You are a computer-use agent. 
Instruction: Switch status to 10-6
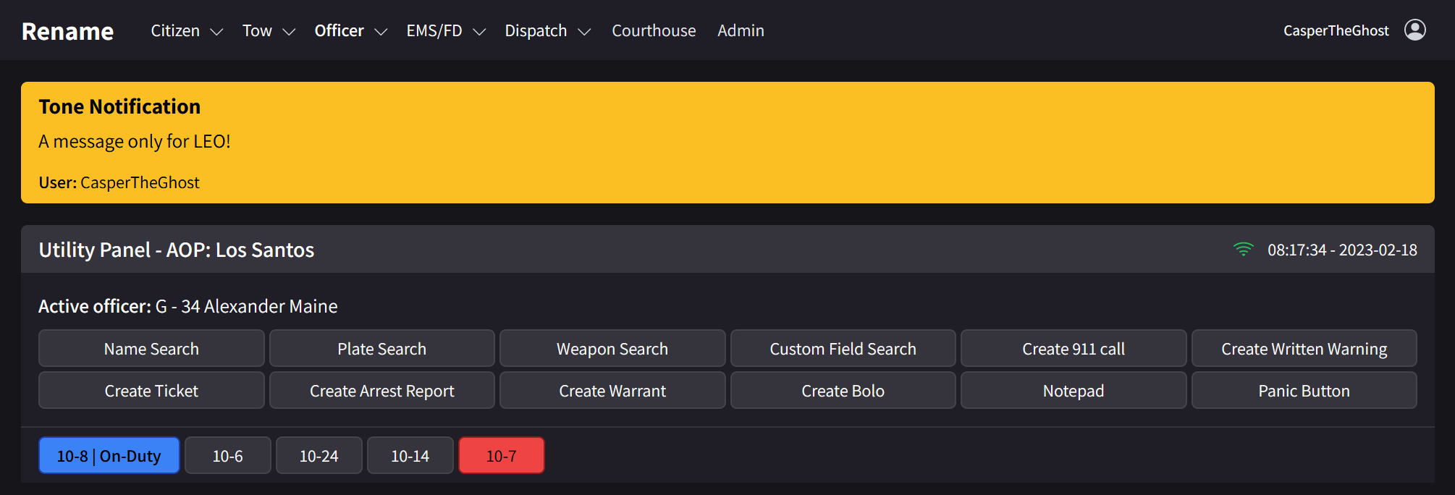pos(228,456)
